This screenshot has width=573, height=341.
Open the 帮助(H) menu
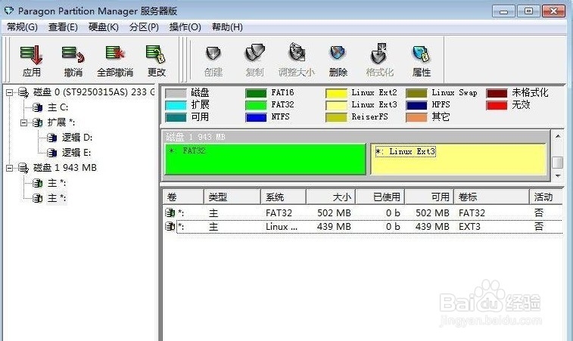click(227, 27)
